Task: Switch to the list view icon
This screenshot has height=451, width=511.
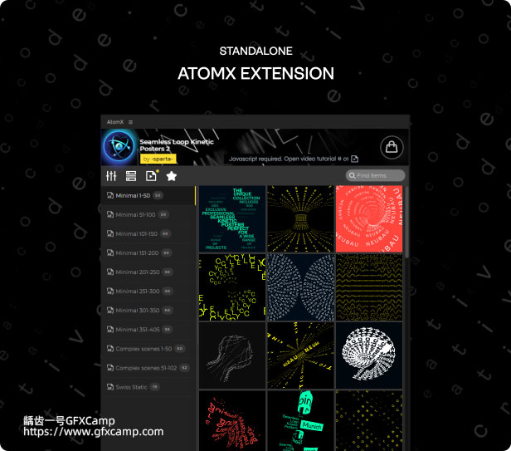Action: (131, 176)
